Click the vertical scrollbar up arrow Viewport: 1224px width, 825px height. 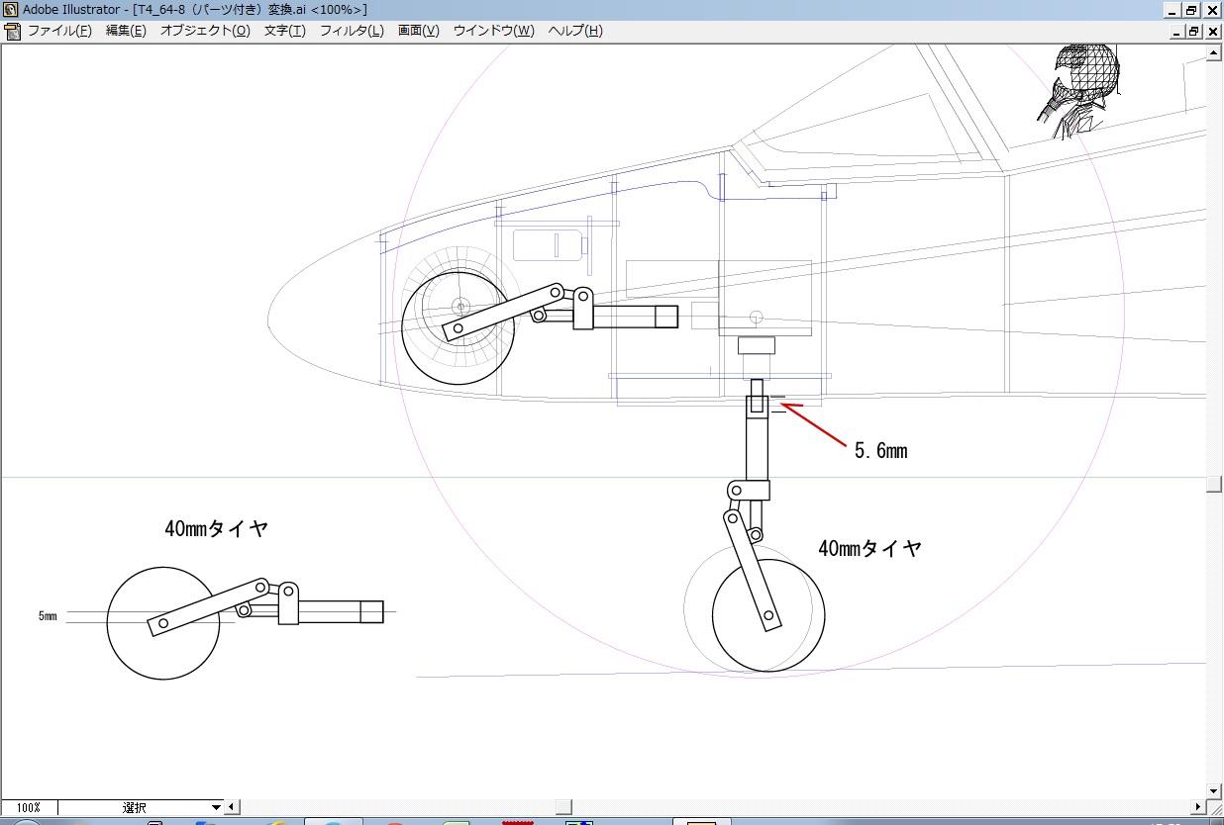[x=1214, y=52]
